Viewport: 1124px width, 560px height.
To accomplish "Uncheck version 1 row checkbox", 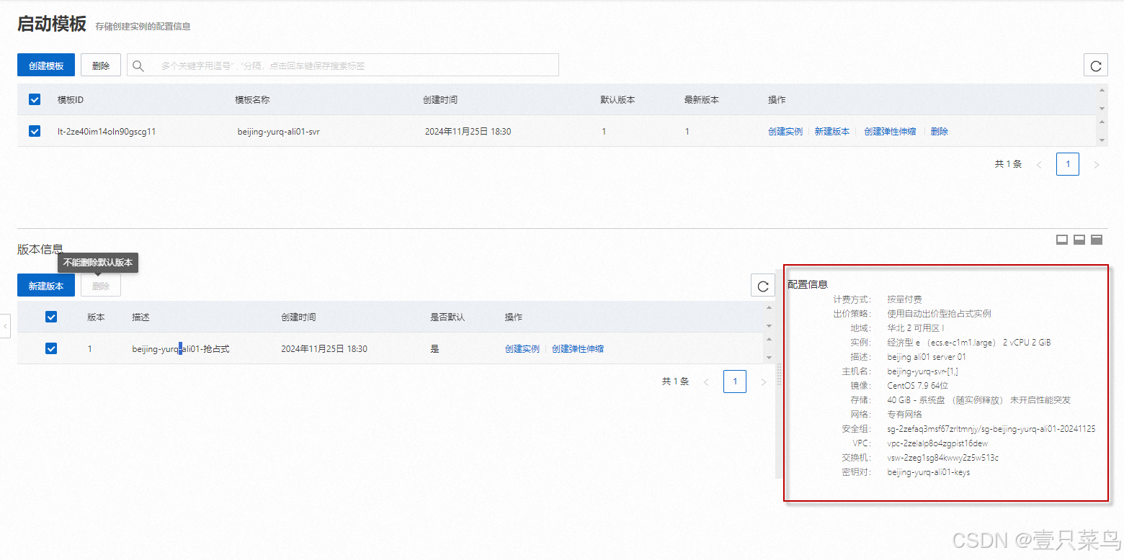I will (51, 348).
